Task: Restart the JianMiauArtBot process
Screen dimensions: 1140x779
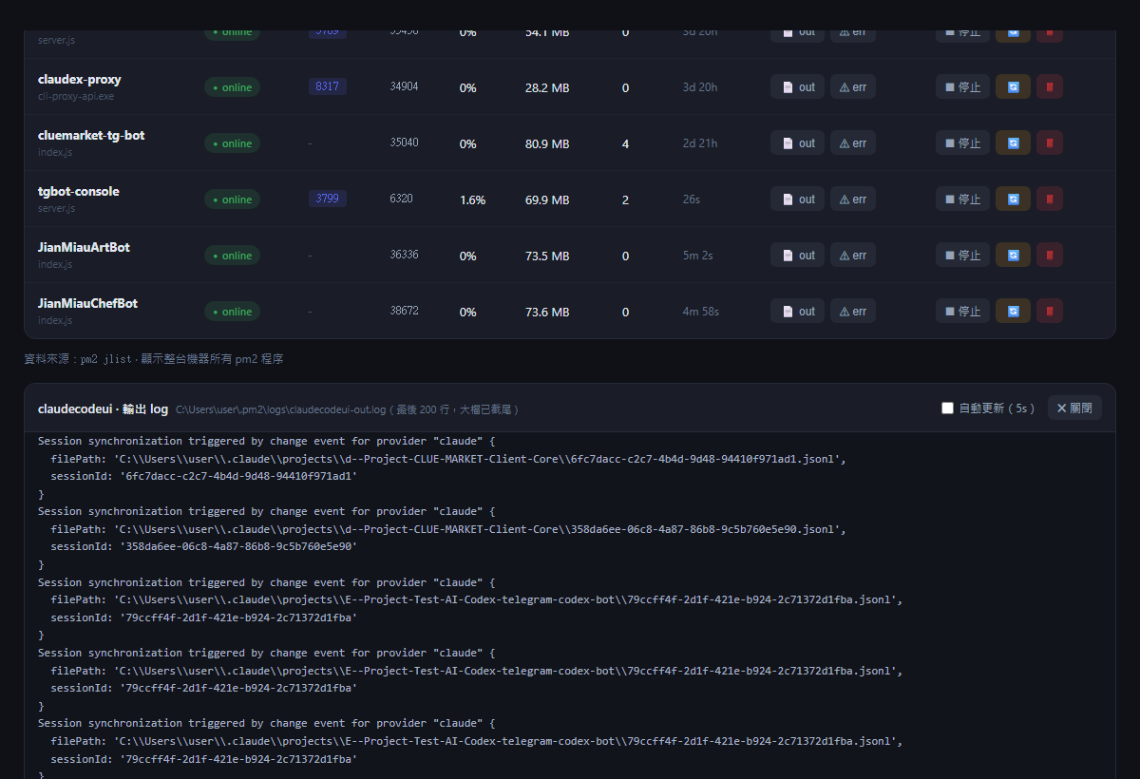Action: point(1013,256)
